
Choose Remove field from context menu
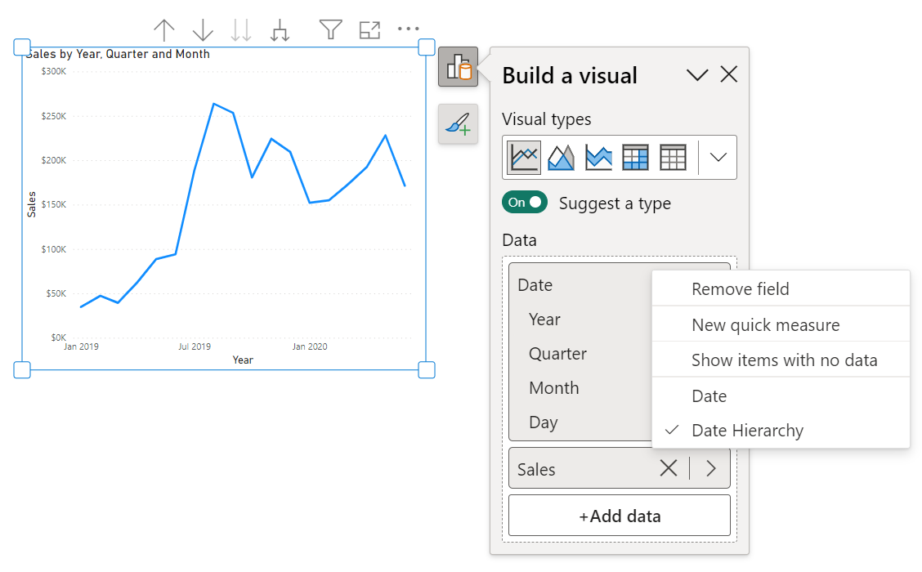tap(781, 288)
